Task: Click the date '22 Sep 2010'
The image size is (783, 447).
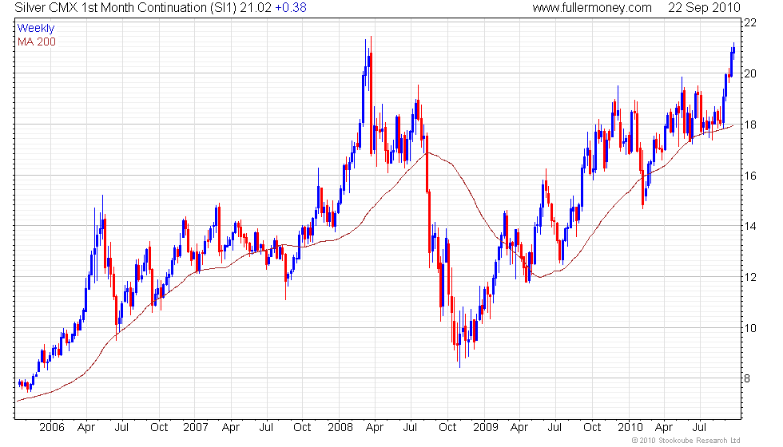Action: pos(705,8)
